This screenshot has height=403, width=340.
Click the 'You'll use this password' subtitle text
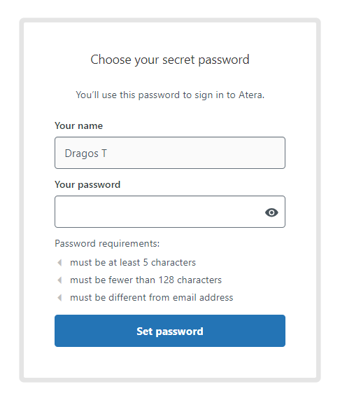pos(170,95)
